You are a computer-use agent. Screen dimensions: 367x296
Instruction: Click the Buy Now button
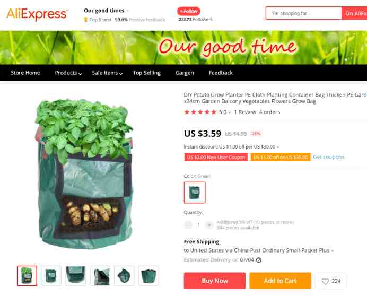click(215, 281)
